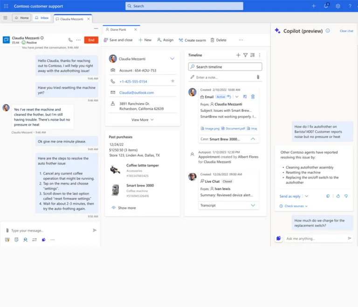Click the plus icon in top bar
Screen dimensions: 358x307
pyautogui.click(x=314, y=6)
